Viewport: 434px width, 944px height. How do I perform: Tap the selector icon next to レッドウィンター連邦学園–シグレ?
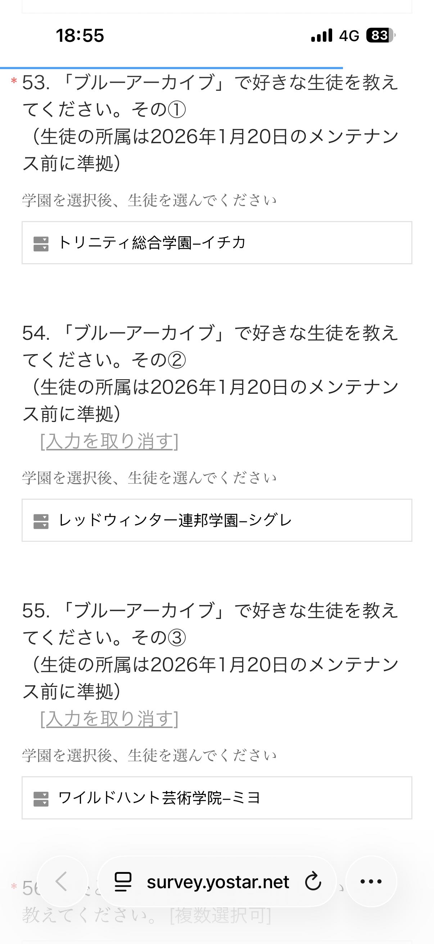(x=41, y=521)
